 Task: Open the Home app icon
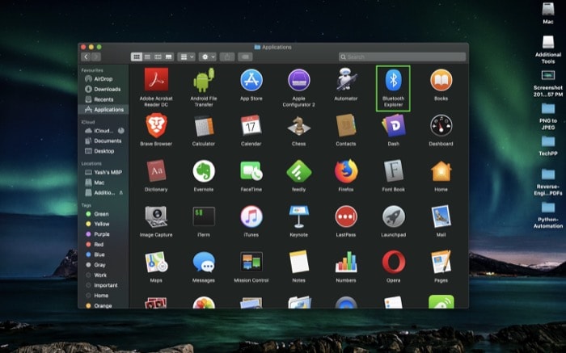point(441,171)
